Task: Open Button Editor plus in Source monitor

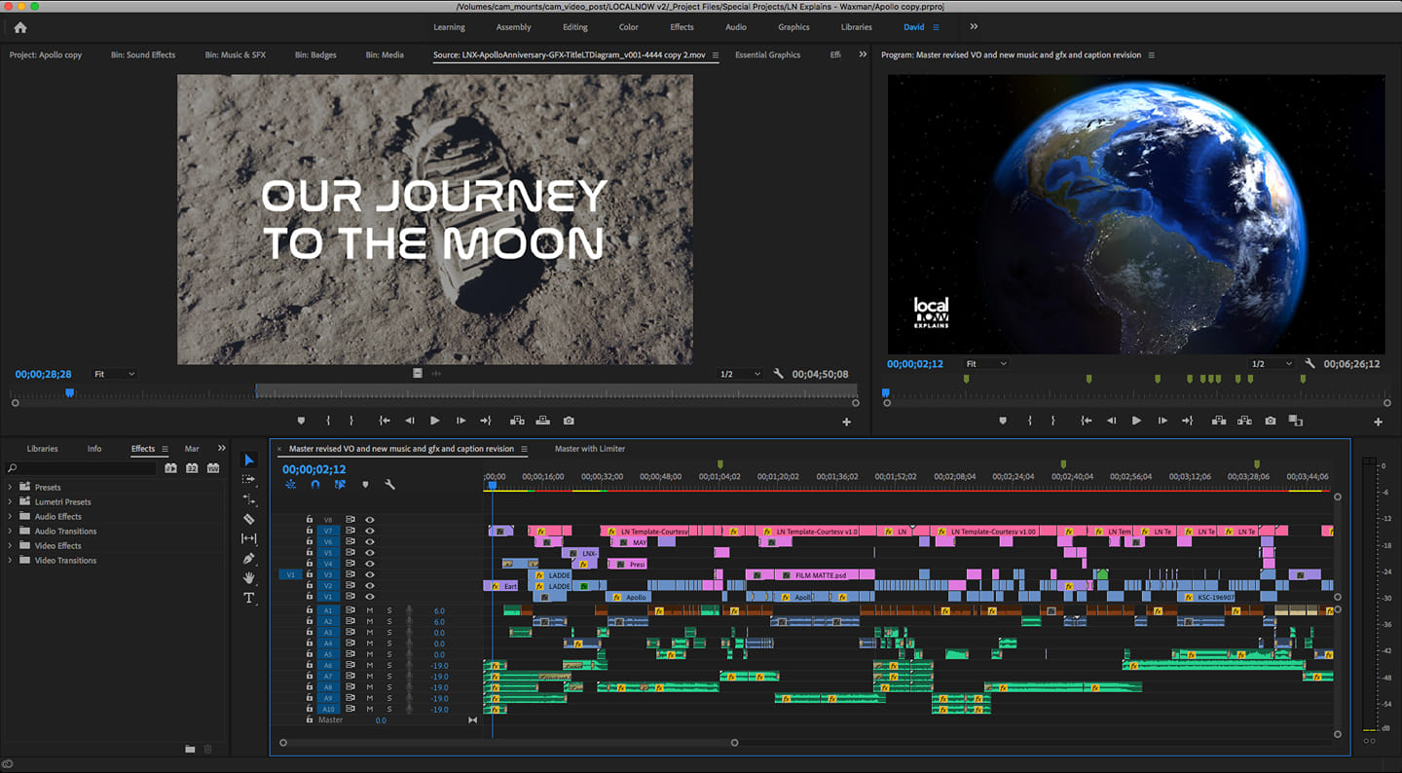Action: pos(846,422)
